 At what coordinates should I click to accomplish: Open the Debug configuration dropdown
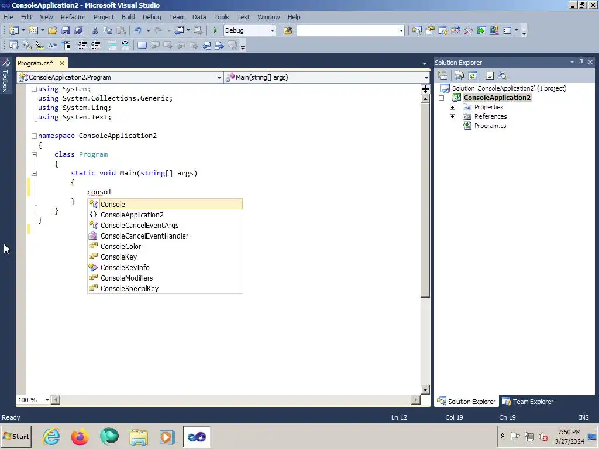pyautogui.click(x=273, y=30)
